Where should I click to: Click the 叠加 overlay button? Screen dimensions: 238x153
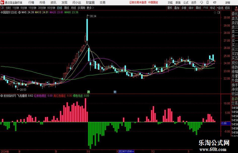[177, 8]
